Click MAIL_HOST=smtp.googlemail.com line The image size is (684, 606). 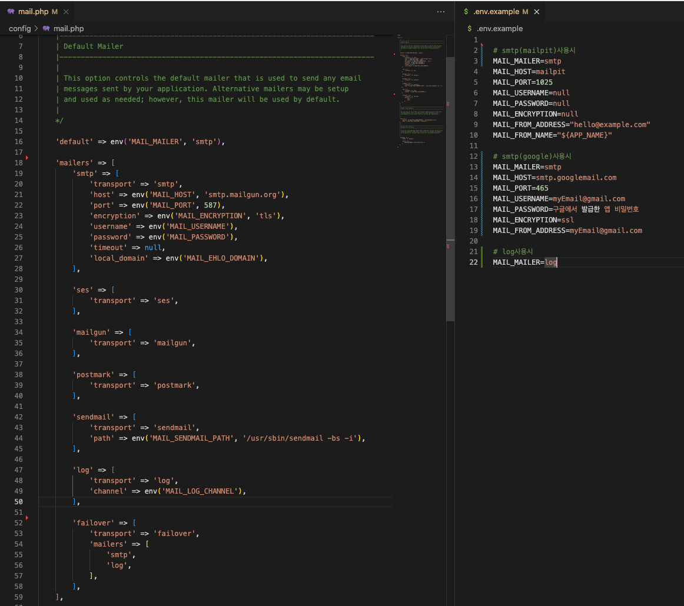click(554, 178)
